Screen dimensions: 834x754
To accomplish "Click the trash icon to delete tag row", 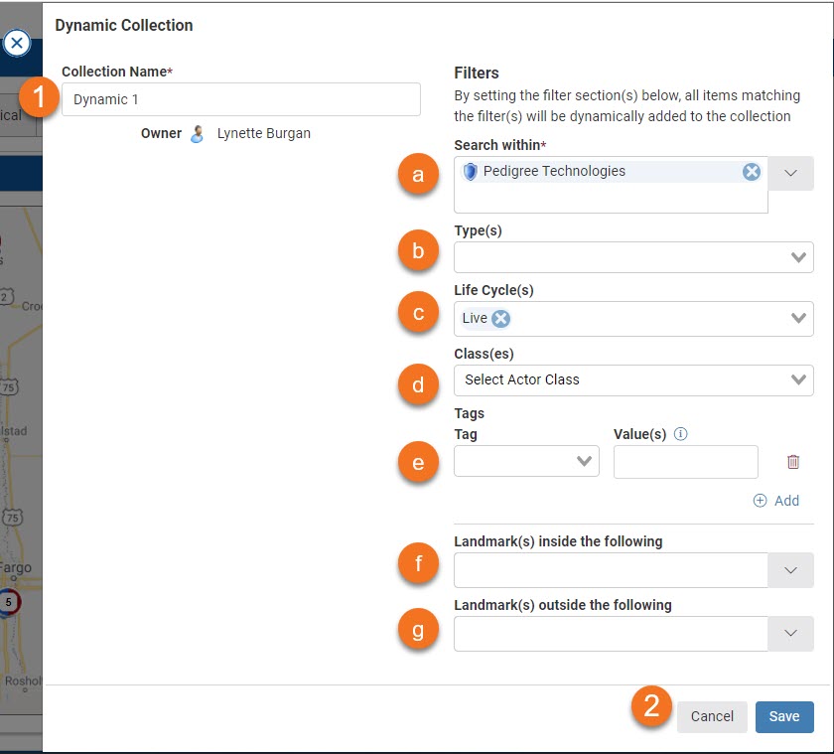I will (x=792, y=461).
